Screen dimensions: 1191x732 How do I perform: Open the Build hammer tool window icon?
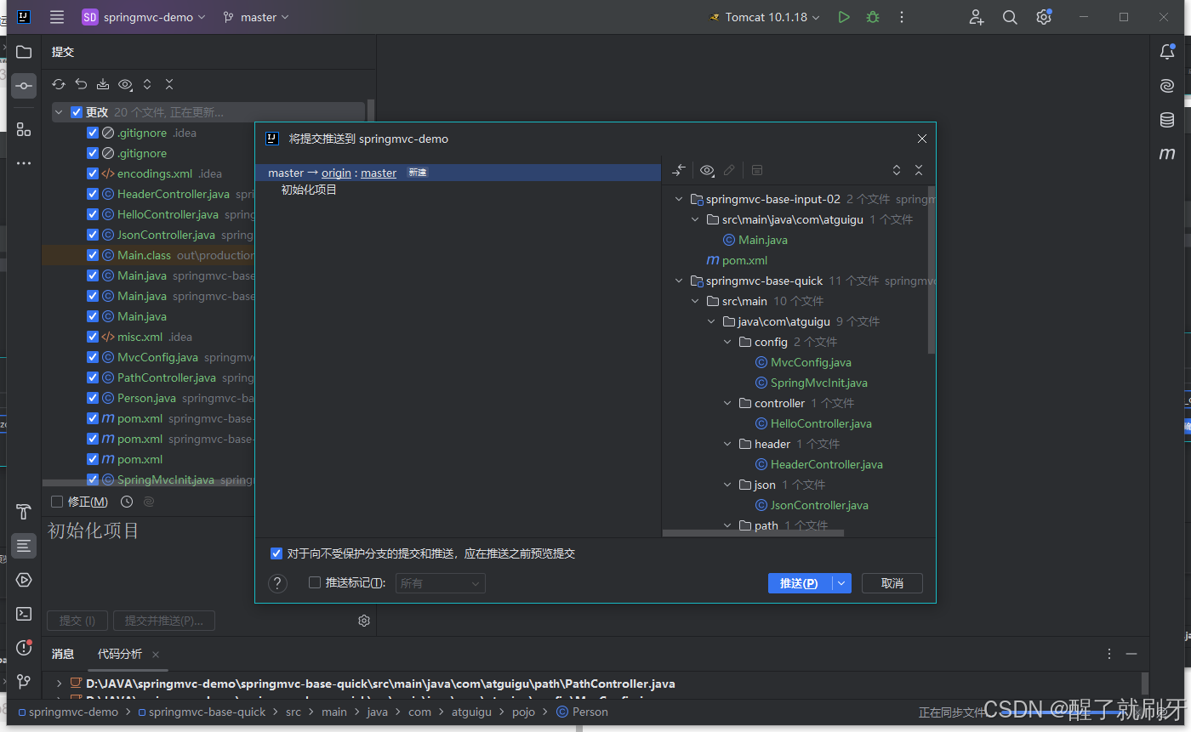point(24,512)
